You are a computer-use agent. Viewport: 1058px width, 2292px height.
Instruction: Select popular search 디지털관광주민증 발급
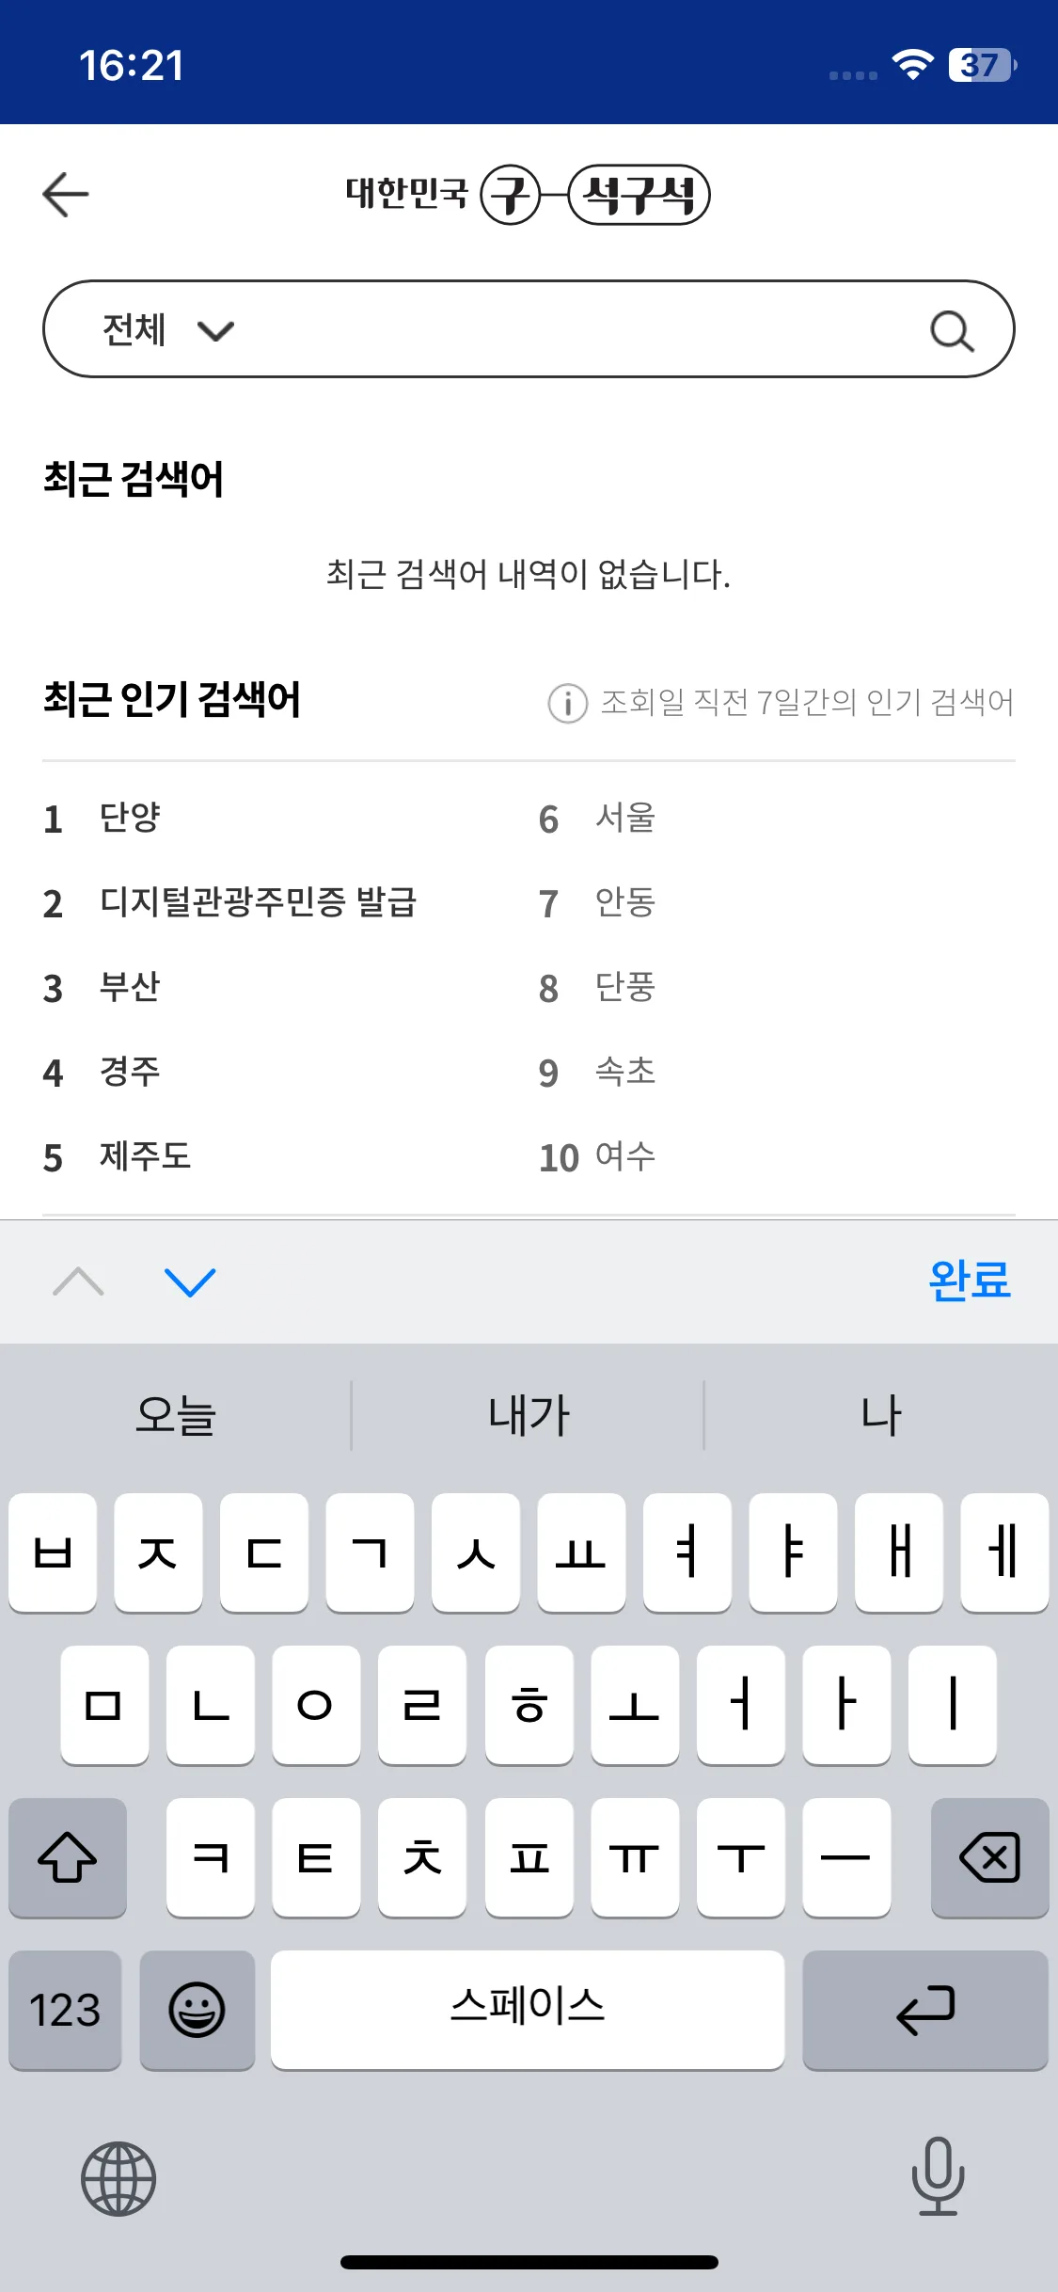pyautogui.click(x=258, y=902)
